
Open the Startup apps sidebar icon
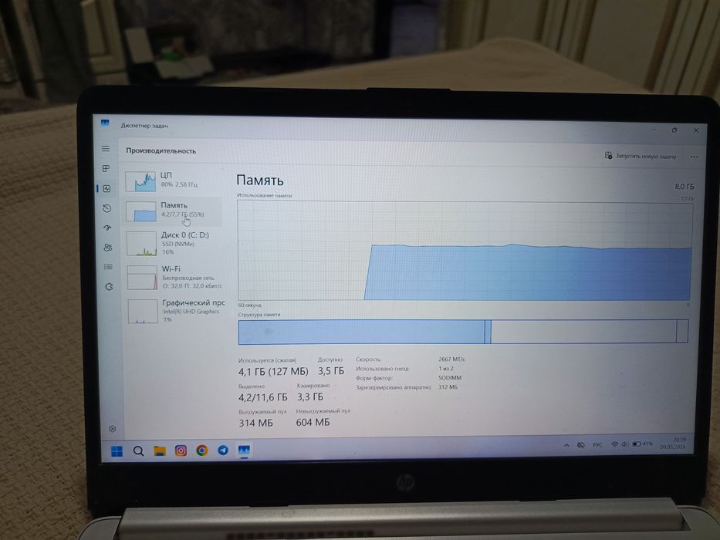[107, 228]
